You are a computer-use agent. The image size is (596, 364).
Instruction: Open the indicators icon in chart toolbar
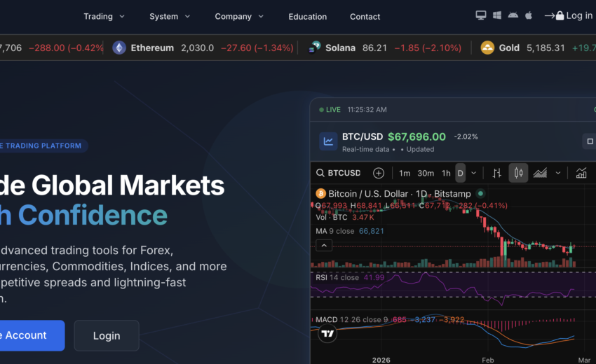581,173
